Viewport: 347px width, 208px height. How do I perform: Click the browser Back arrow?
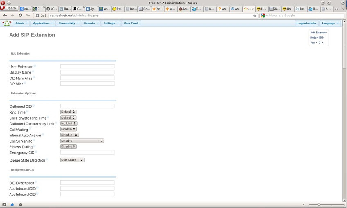point(5,15)
